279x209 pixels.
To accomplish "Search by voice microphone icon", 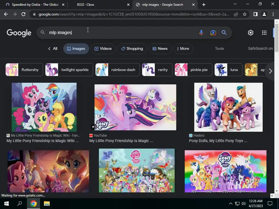I will pos(201,33).
